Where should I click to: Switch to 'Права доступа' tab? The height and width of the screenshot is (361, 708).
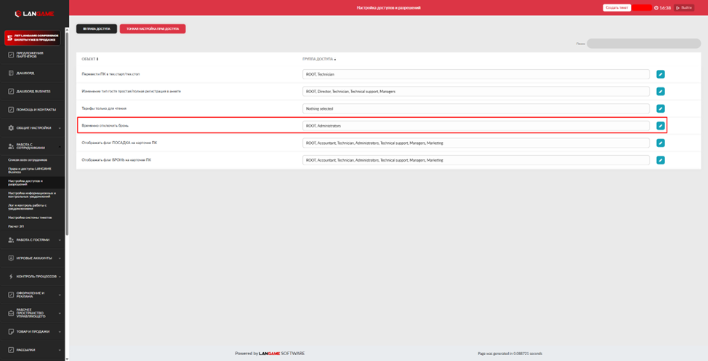pos(97,29)
